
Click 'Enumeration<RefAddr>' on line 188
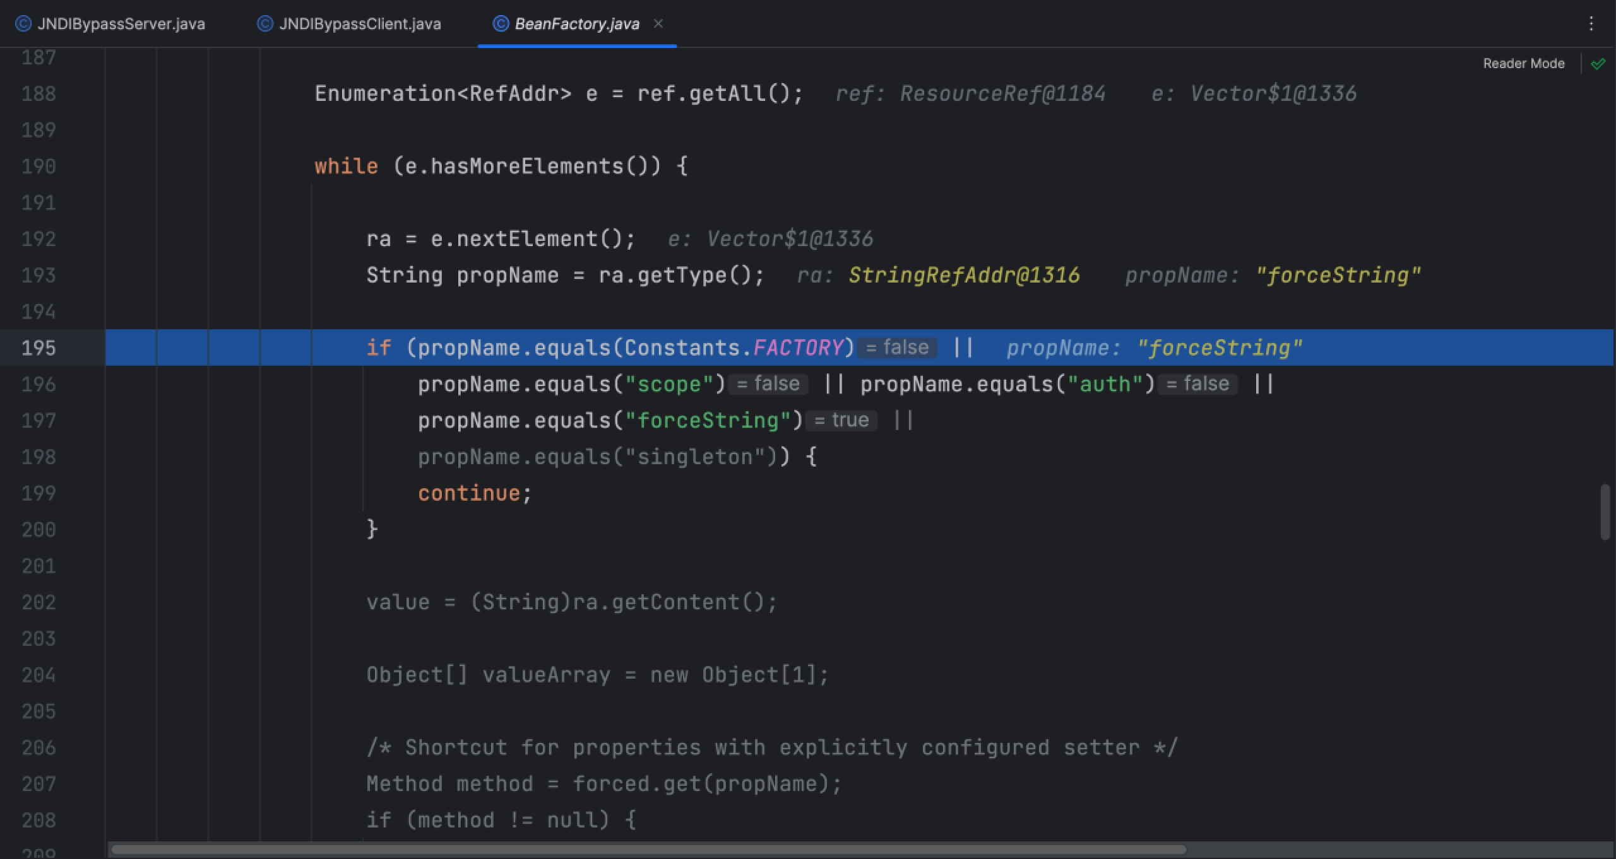click(x=443, y=93)
